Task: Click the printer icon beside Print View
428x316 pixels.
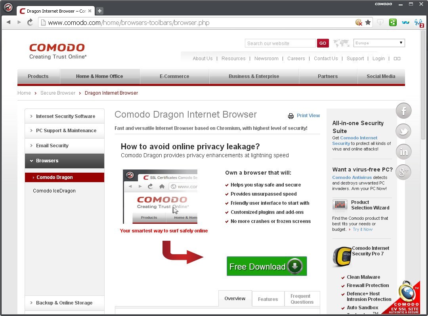Action: pos(291,116)
